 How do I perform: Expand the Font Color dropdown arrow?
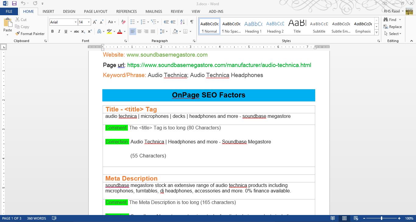pos(125,31)
